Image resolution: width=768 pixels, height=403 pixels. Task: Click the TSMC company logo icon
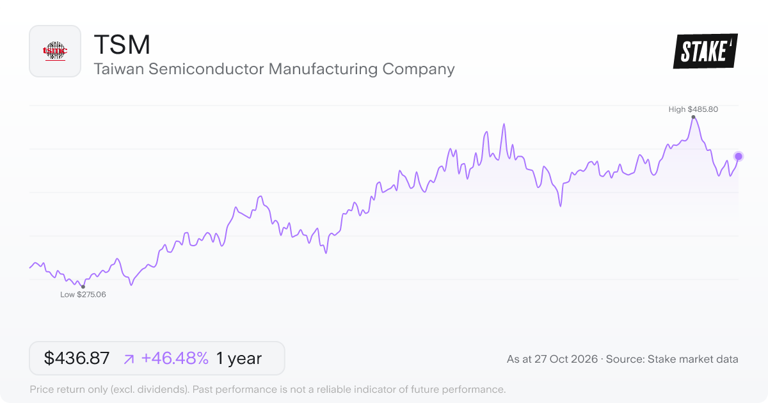click(55, 51)
